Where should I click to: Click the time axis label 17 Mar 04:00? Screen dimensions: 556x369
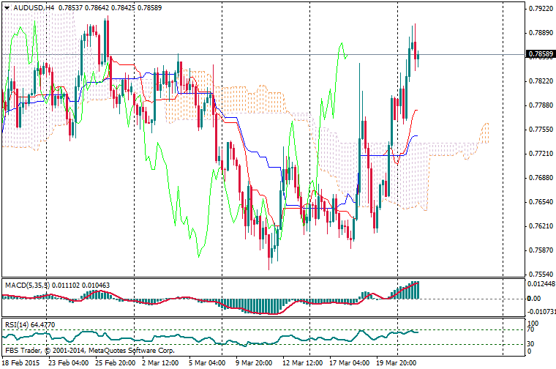tap(349, 362)
